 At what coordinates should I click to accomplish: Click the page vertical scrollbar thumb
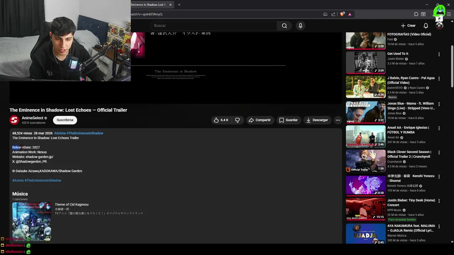pos(452,66)
